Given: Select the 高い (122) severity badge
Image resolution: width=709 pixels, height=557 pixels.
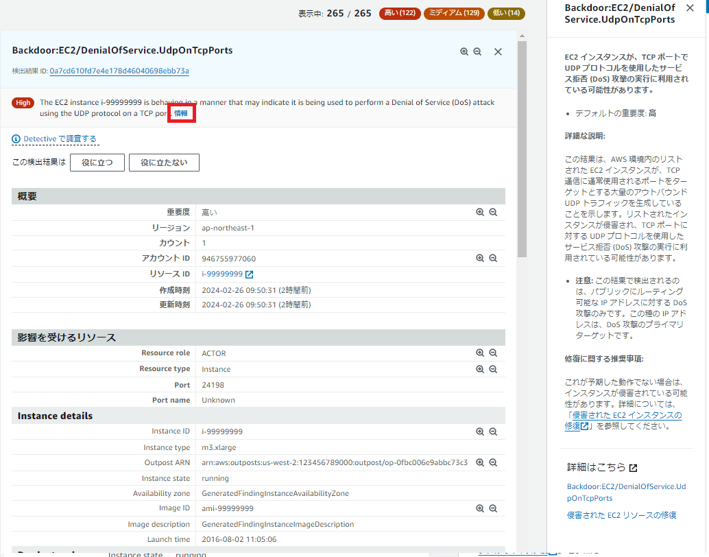Looking at the screenshot, I should (x=400, y=13).
